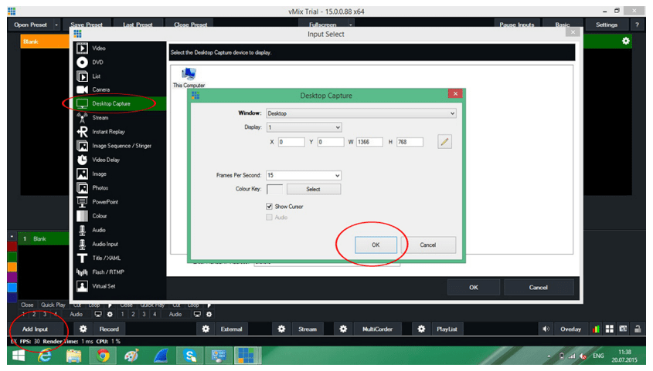Click the PlayList button
This screenshot has height=371, width=653.
[x=447, y=329]
